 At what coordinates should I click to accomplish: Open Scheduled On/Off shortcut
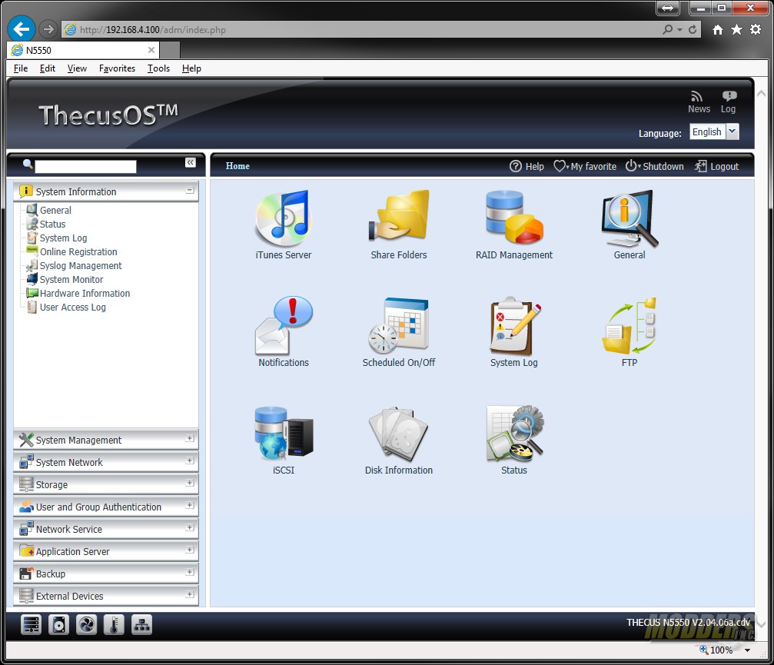(x=399, y=325)
